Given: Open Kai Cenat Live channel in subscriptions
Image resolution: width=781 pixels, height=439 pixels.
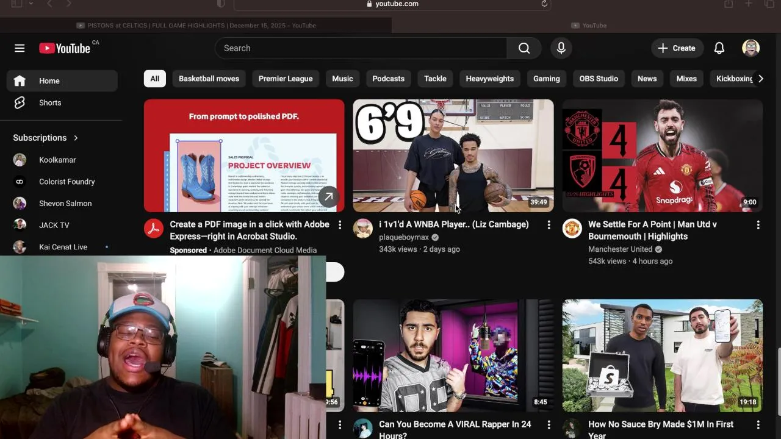Looking at the screenshot, I should pos(62,247).
